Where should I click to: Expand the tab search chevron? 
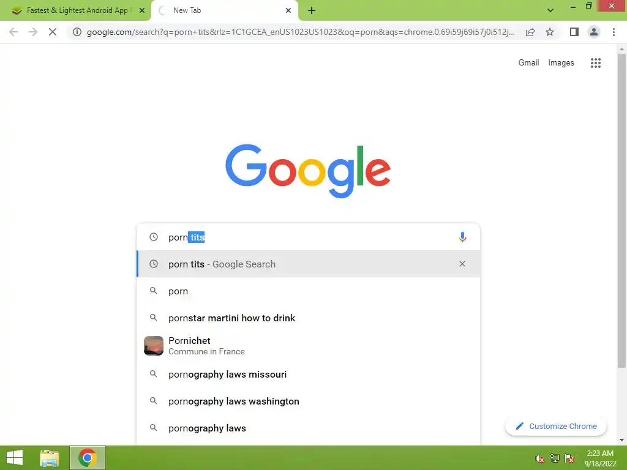550,10
